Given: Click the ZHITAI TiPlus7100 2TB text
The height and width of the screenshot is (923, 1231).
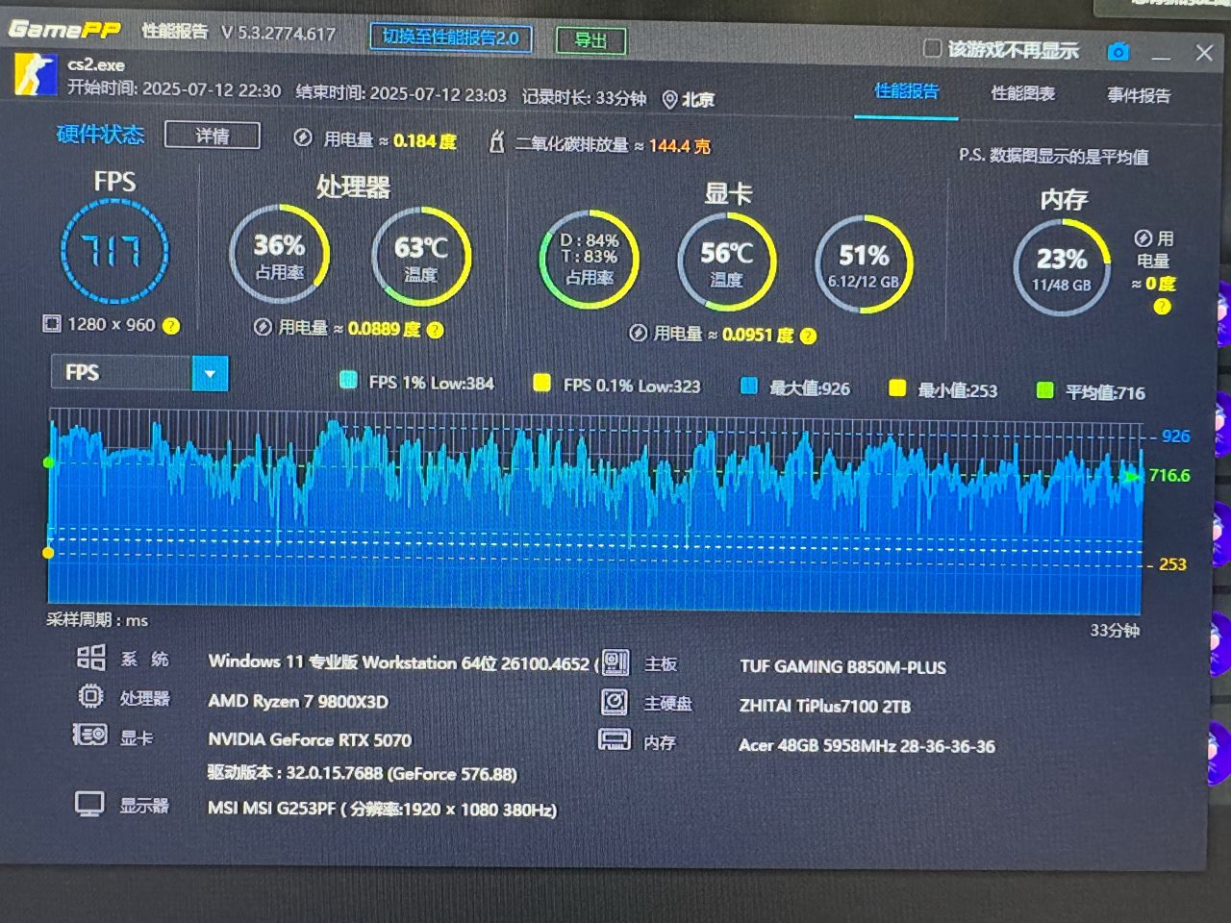Looking at the screenshot, I should point(825,707).
